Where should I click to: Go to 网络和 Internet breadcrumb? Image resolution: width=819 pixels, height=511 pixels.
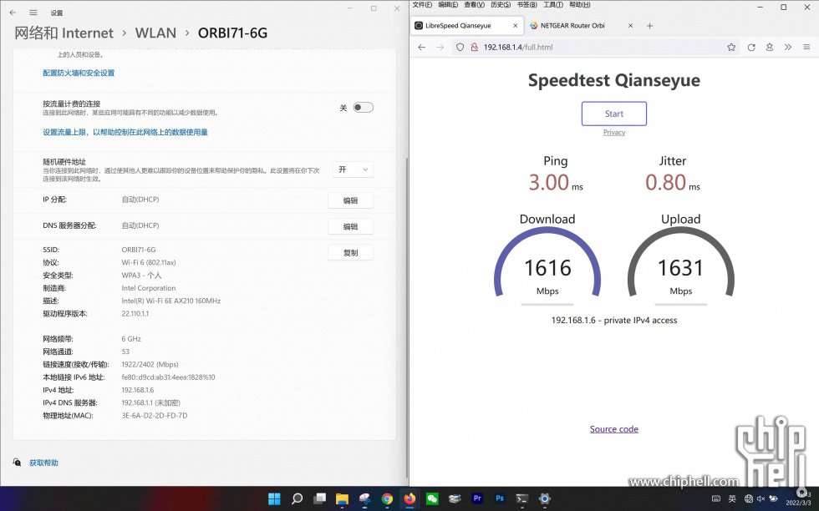64,33
